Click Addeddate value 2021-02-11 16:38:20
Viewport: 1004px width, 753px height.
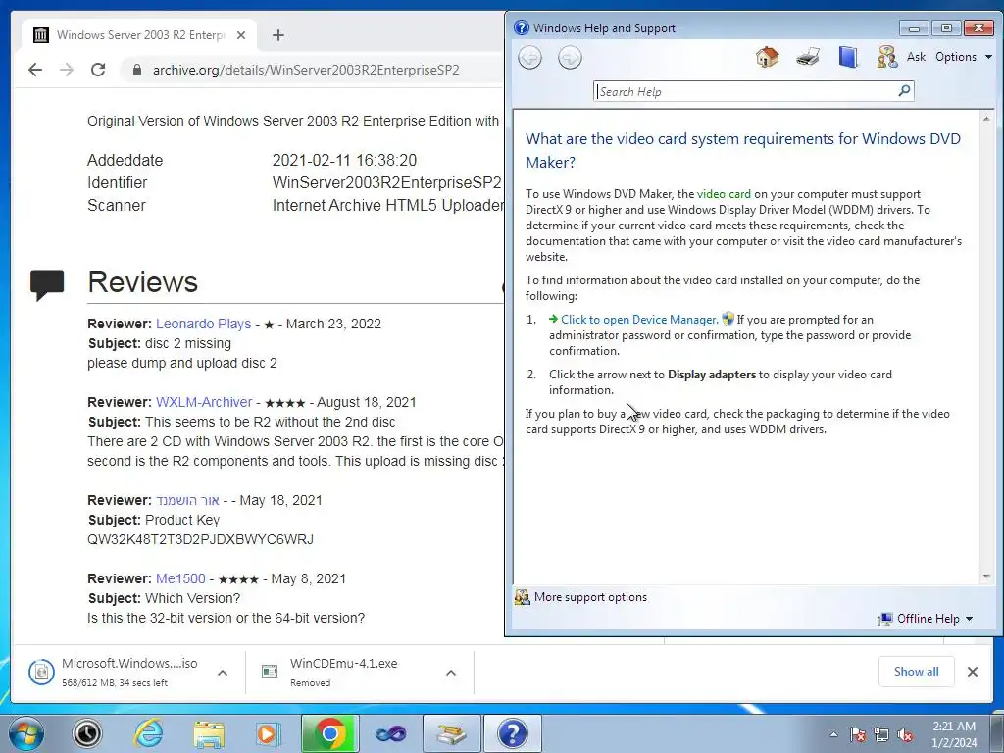(x=344, y=160)
